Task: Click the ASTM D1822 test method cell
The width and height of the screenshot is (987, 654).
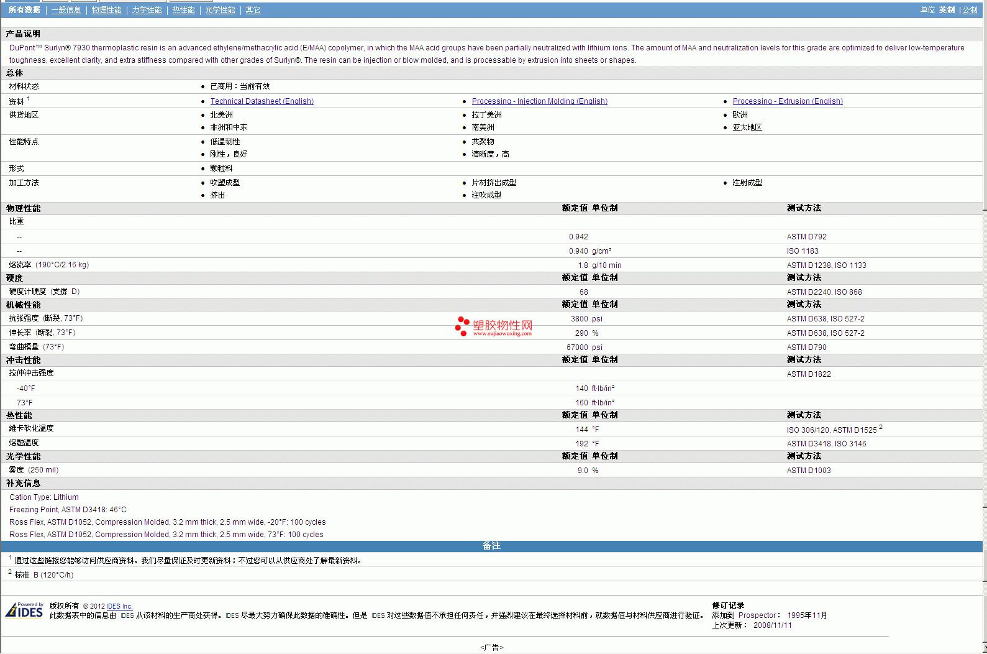Action: click(x=809, y=374)
